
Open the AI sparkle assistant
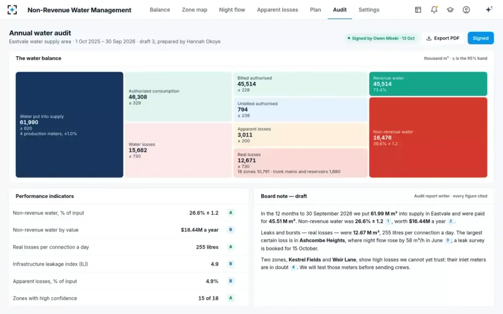[x=489, y=10]
